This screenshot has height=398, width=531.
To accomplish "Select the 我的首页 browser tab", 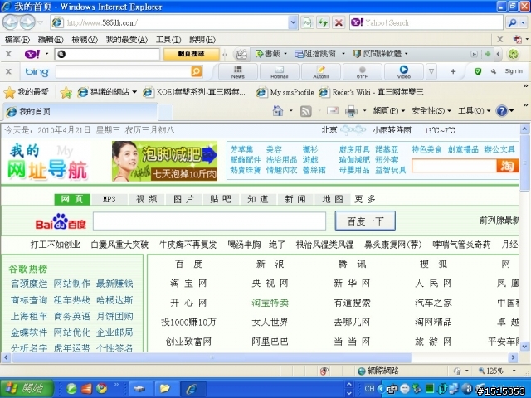I will click(x=80, y=112).
